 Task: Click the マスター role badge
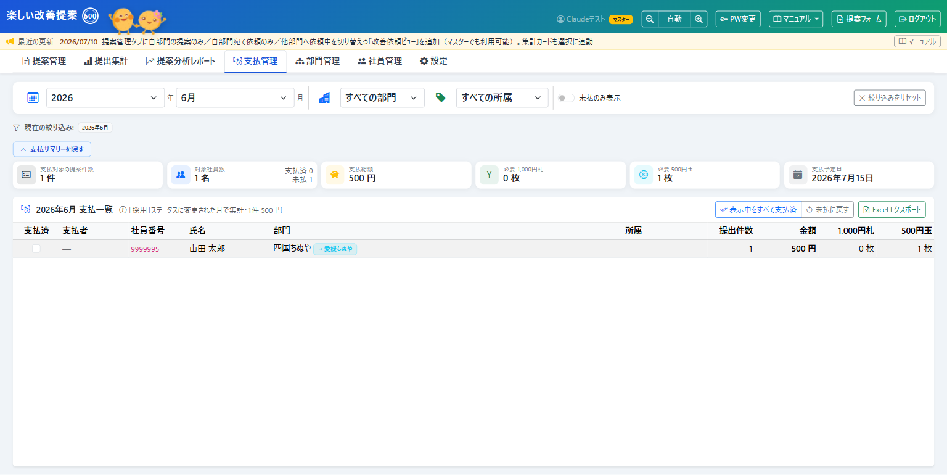(621, 19)
